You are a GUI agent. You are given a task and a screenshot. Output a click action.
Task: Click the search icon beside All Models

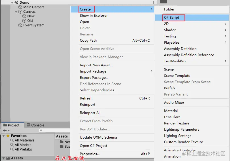tap(12, 145)
